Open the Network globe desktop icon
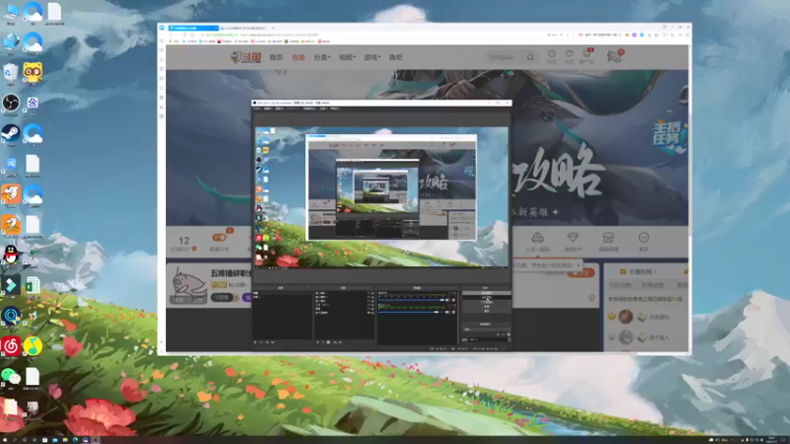790x444 pixels. pos(11,42)
